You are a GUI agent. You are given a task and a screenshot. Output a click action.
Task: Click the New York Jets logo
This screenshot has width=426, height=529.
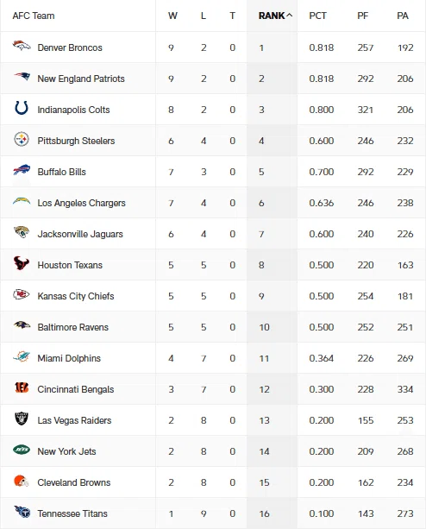tap(22, 450)
